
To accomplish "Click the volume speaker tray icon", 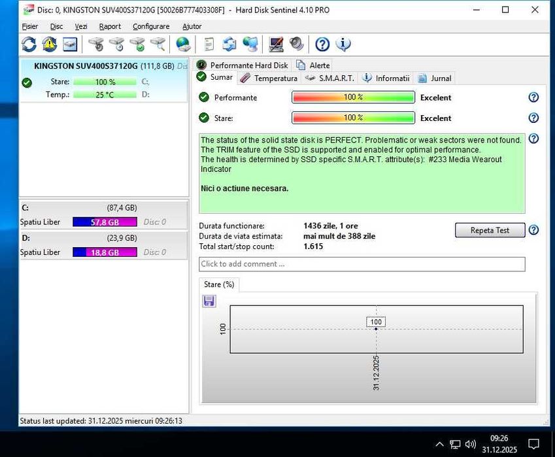I will coord(471,444).
